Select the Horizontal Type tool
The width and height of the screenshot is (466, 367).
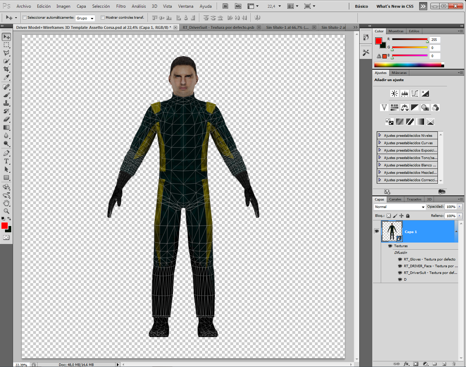pyautogui.click(x=6, y=161)
